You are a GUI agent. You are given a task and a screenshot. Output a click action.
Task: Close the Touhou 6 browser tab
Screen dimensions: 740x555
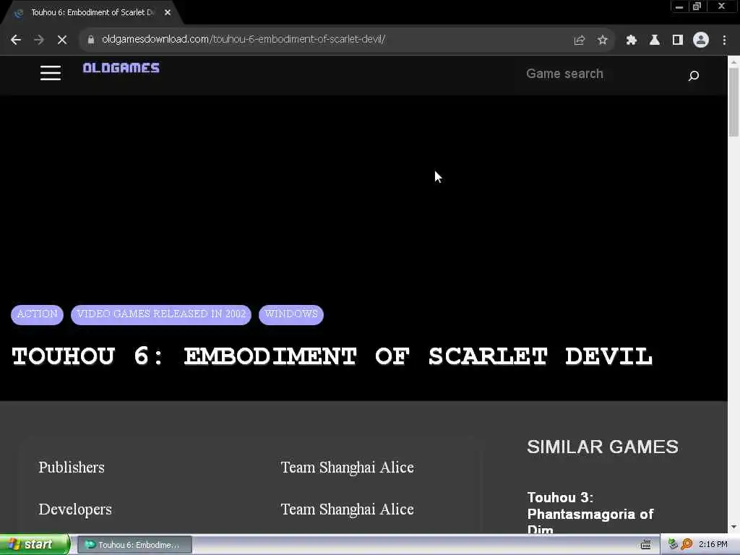pos(168,13)
